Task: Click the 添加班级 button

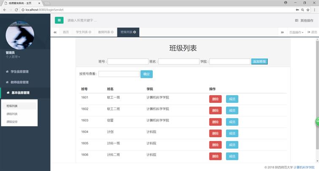Action: (260, 62)
